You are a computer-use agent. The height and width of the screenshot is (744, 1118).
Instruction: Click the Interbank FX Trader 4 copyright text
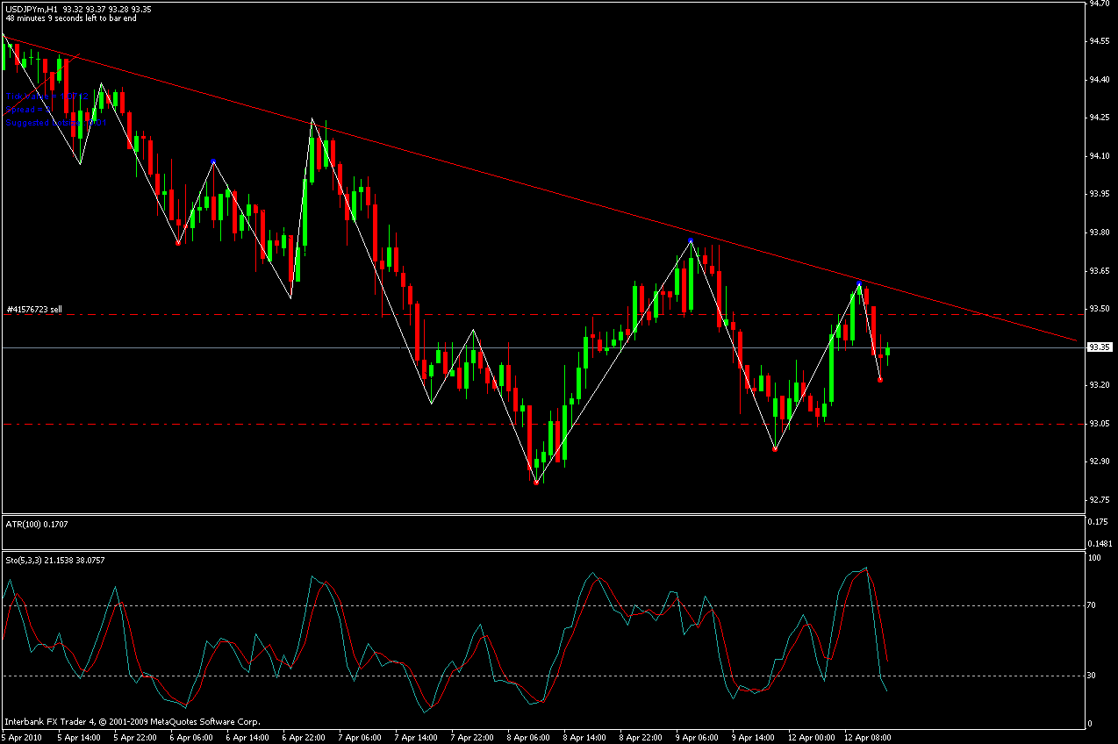coord(132,722)
